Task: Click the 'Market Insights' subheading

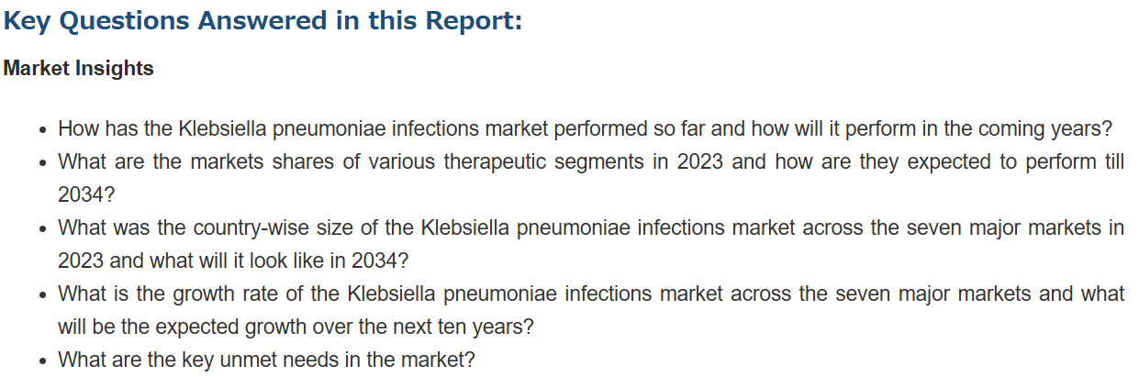Action: 79,69
